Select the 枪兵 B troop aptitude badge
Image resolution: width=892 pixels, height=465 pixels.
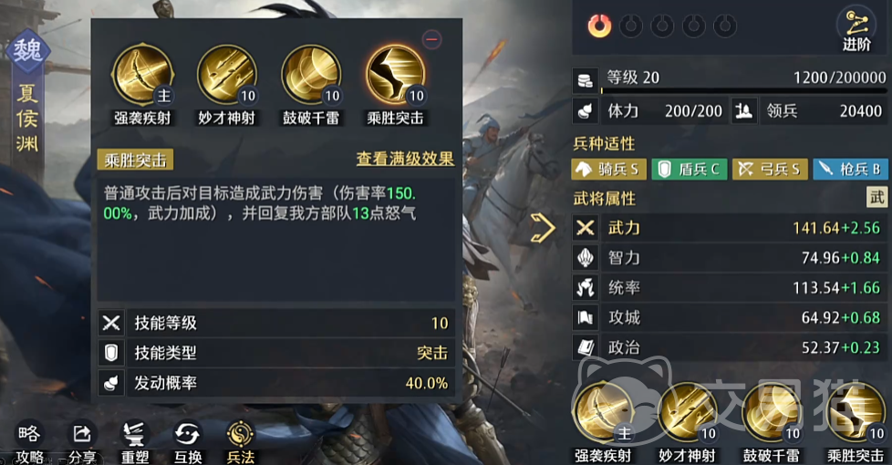pos(850,169)
